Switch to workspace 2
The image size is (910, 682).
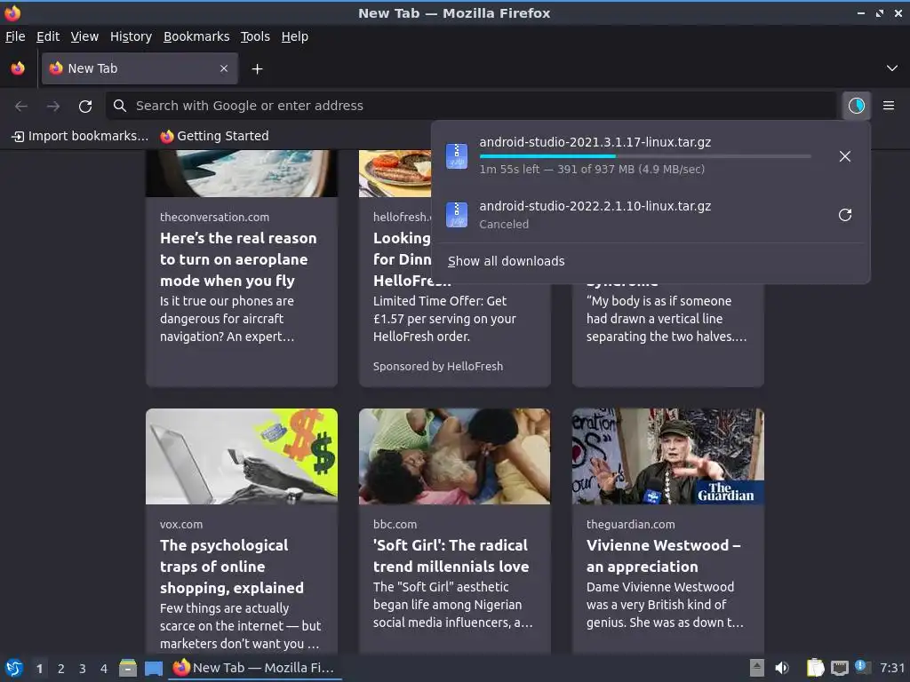[x=61, y=669]
